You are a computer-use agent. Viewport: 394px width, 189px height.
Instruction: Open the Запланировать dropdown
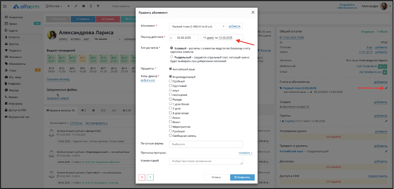point(97,123)
